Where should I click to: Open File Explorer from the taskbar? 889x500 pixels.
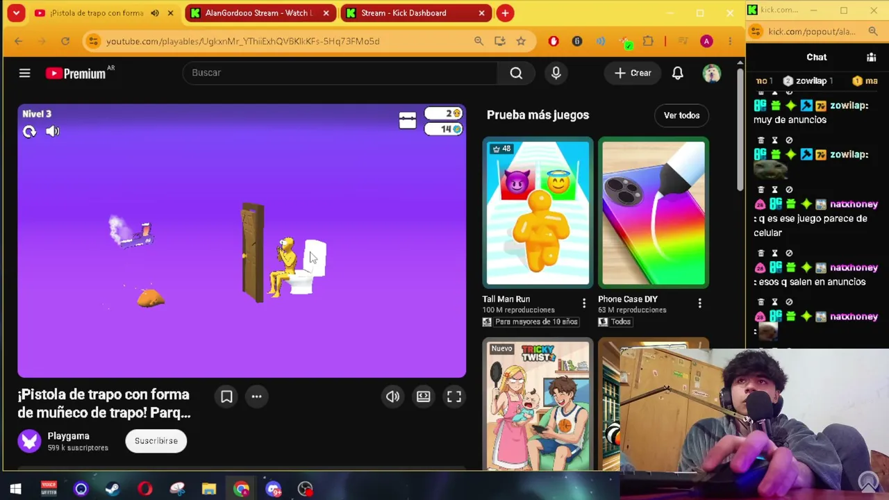pyautogui.click(x=209, y=489)
